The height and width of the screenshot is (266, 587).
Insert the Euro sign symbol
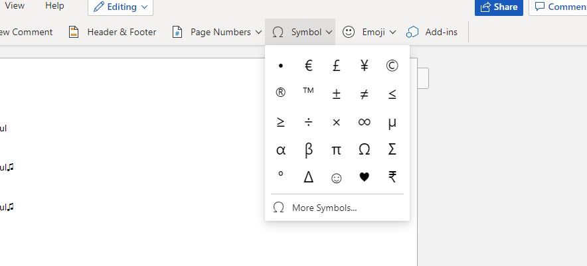tap(308, 66)
